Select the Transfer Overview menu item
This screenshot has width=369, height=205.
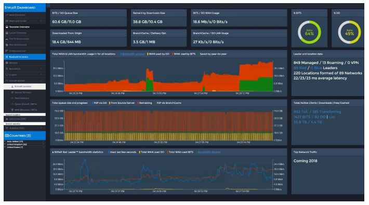[x=25, y=27]
